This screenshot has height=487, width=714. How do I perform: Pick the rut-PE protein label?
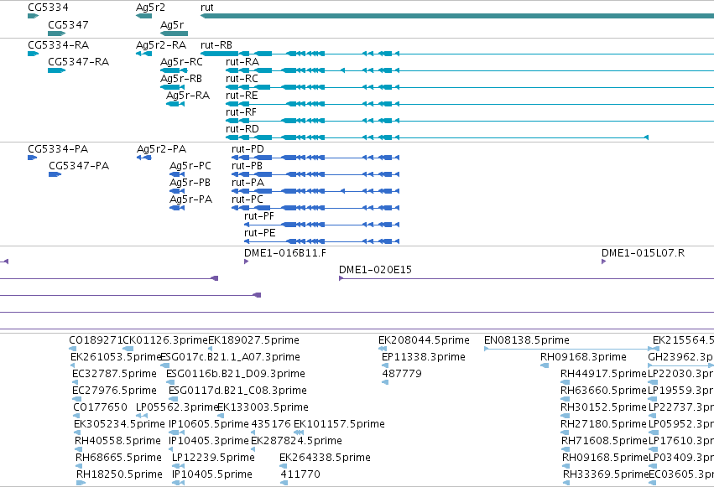coord(259,233)
